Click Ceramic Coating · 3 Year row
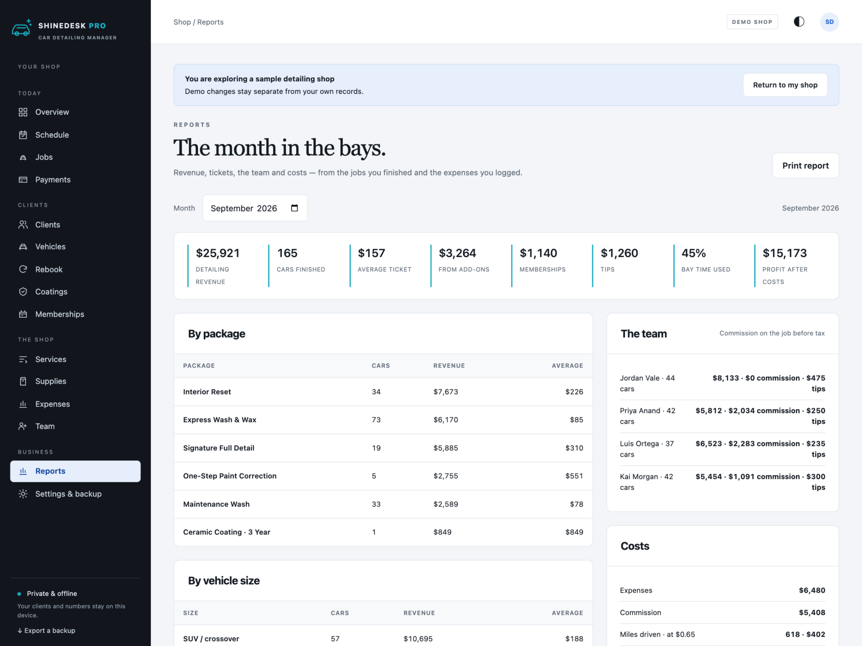This screenshot has height=646, width=862. [x=383, y=532]
